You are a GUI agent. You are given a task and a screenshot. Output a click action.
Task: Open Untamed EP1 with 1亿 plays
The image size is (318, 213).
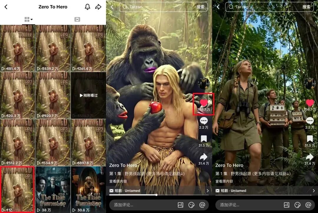[x=18, y=189]
